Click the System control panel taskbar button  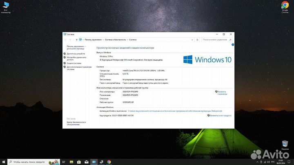tap(94, 162)
